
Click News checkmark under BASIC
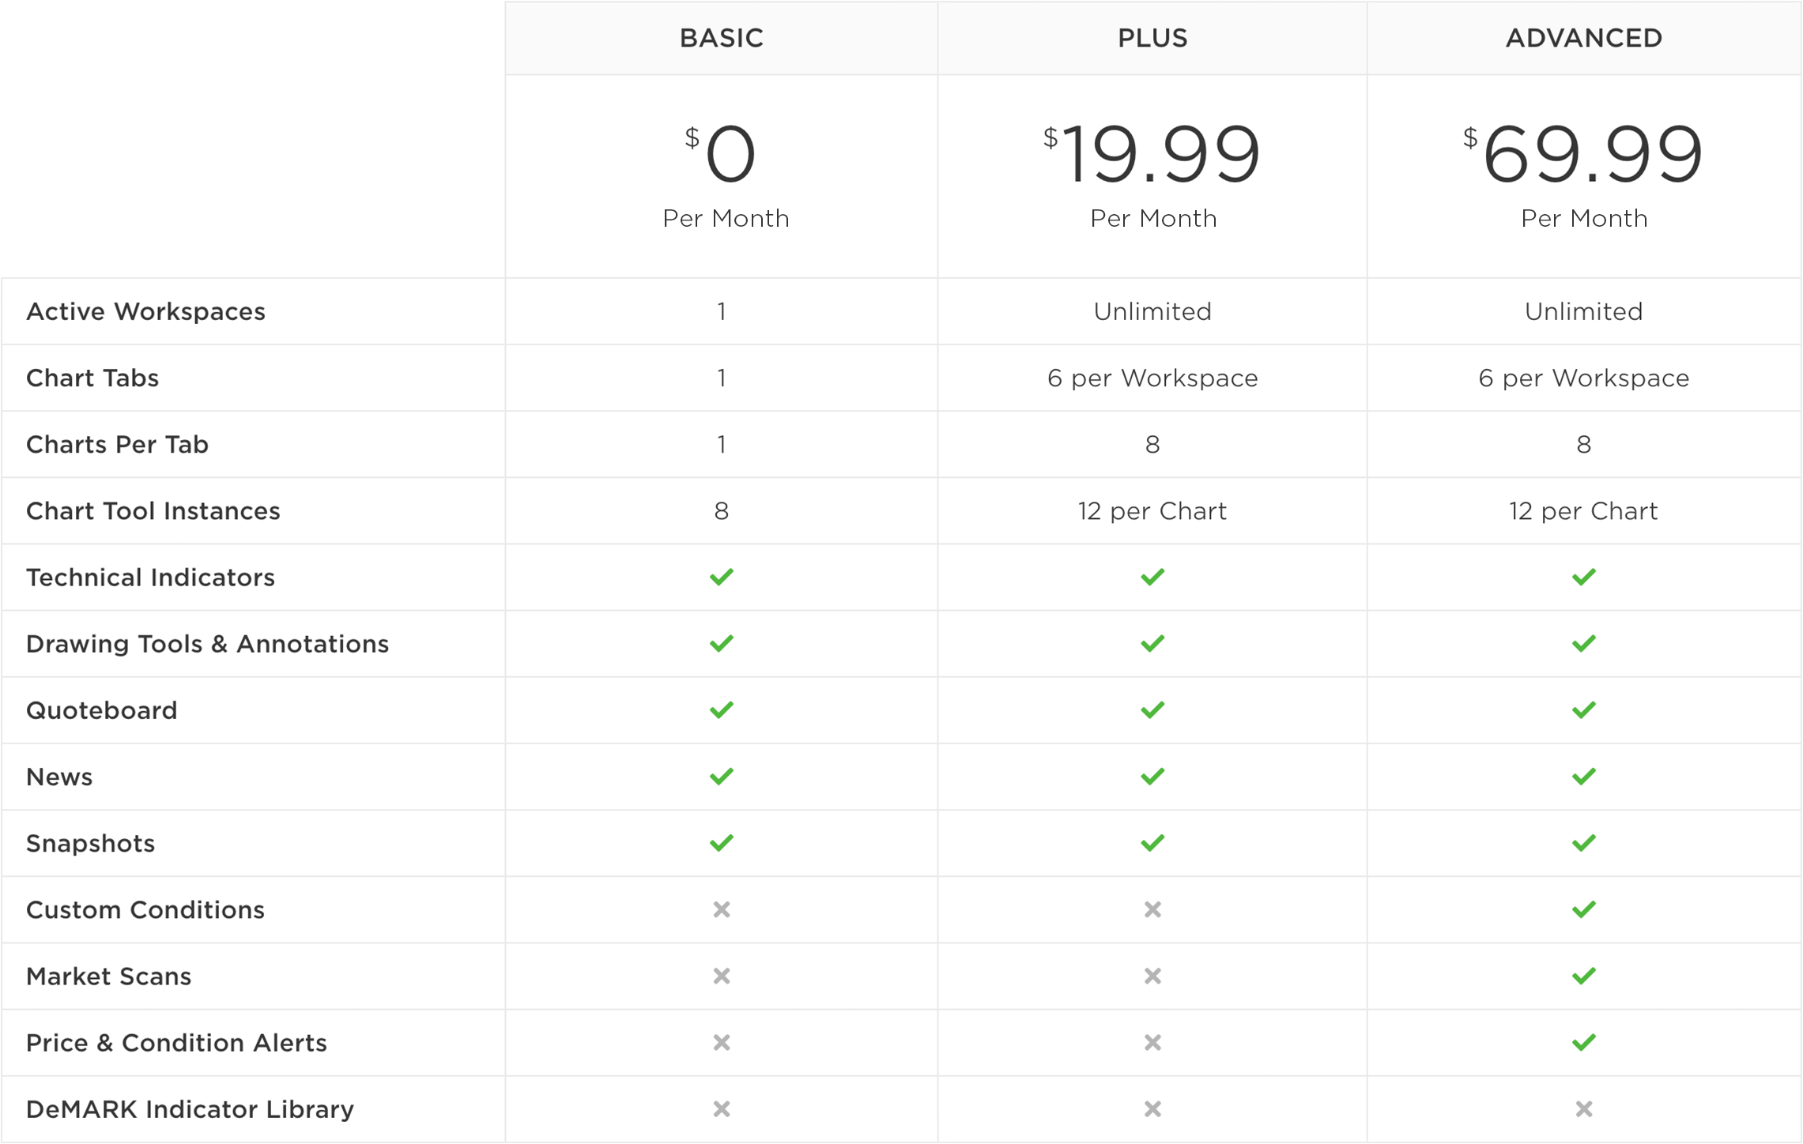tap(721, 776)
